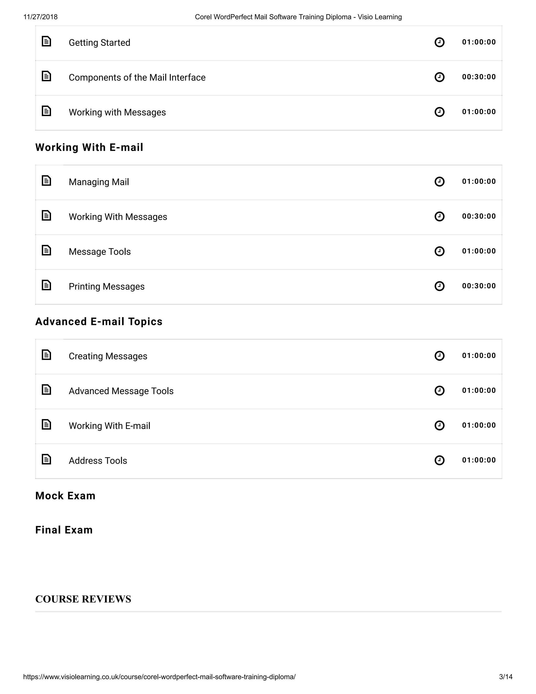Image resolution: width=536 pixels, height=694 pixels.
Task: Click the document icon beside Message Tools
Action: coord(46,250)
